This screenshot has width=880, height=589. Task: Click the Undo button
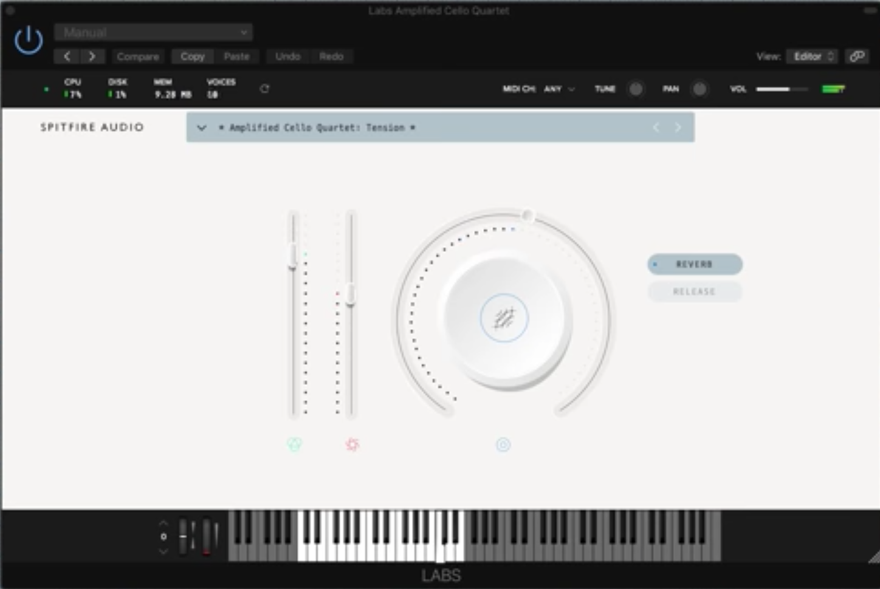288,56
